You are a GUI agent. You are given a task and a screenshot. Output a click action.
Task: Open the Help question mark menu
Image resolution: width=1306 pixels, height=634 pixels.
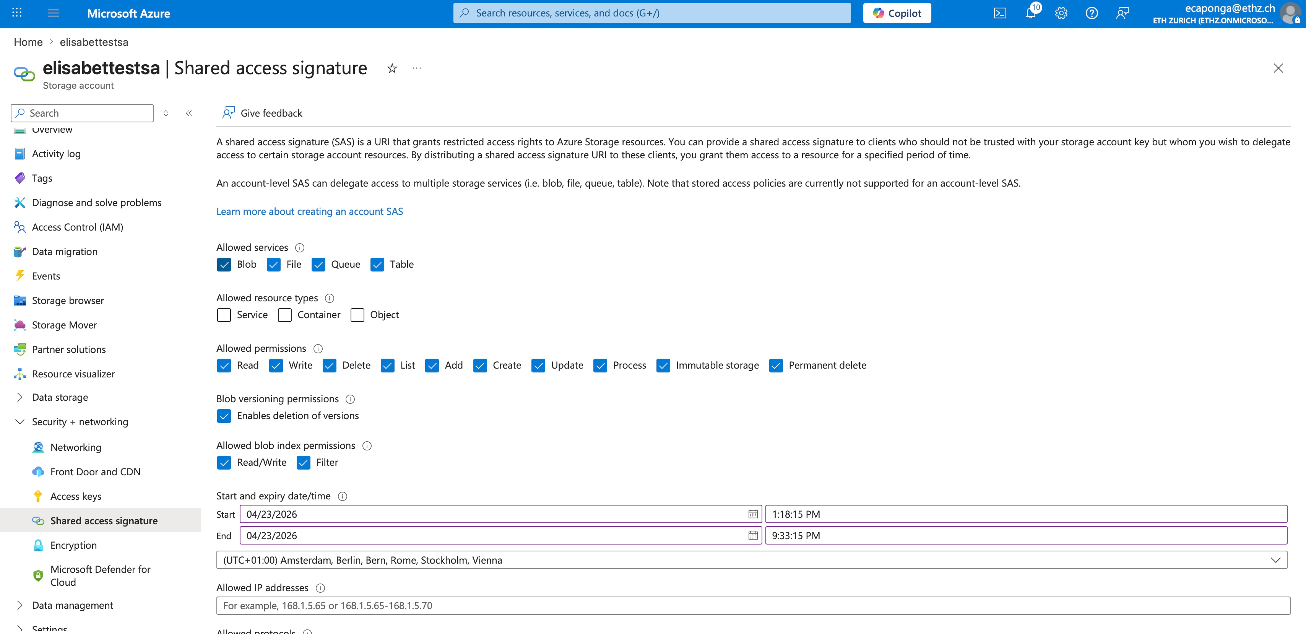pos(1092,13)
